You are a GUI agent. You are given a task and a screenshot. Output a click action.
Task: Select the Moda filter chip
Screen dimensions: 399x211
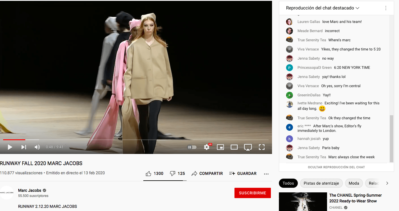click(354, 183)
